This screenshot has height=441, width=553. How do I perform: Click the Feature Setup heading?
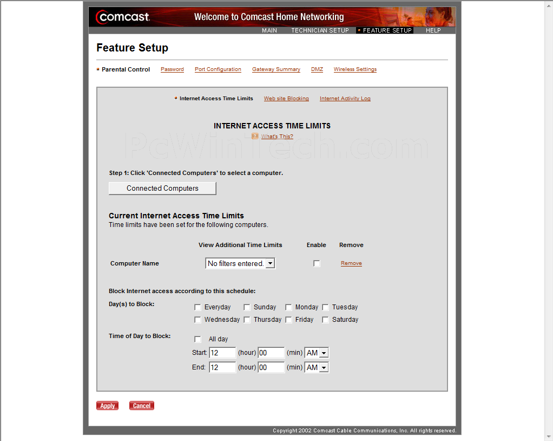[132, 48]
